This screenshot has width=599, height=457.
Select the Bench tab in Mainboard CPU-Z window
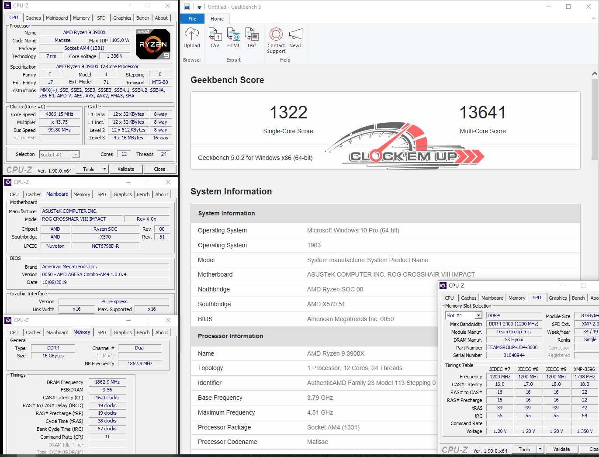tap(143, 194)
